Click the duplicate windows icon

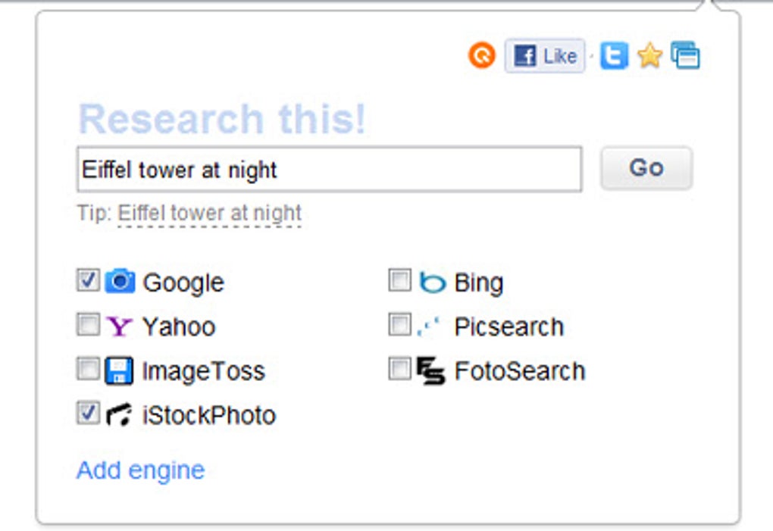(x=684, y=55)
